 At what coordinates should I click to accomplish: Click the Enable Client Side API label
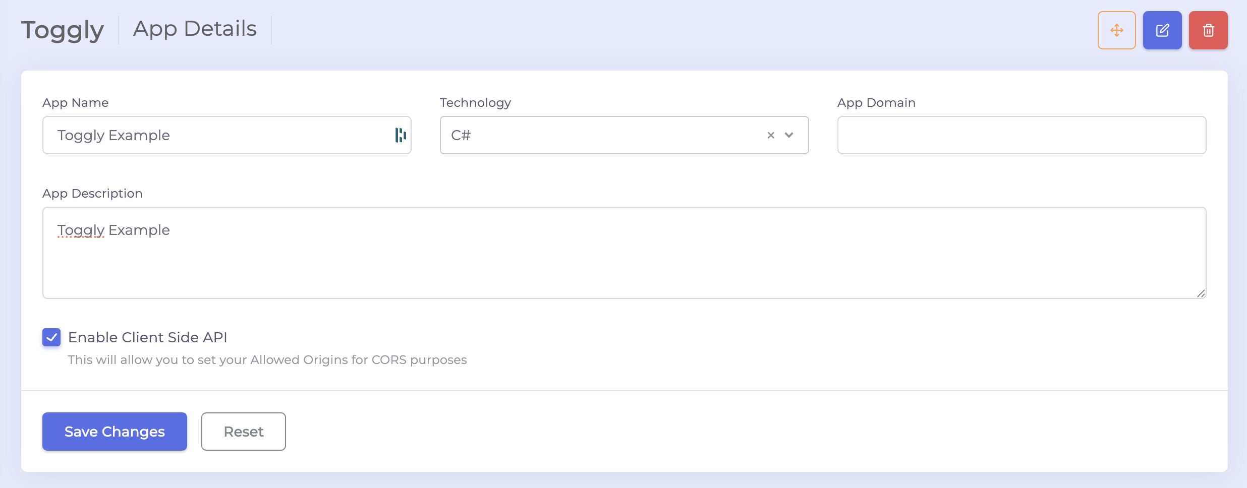tap(147, 337)
